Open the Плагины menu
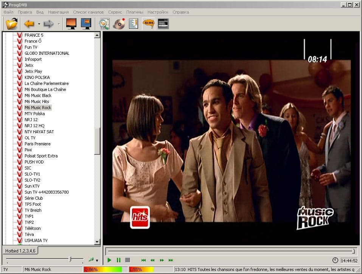The height and width of the screenshot is (274, 362). click(135, 12)
